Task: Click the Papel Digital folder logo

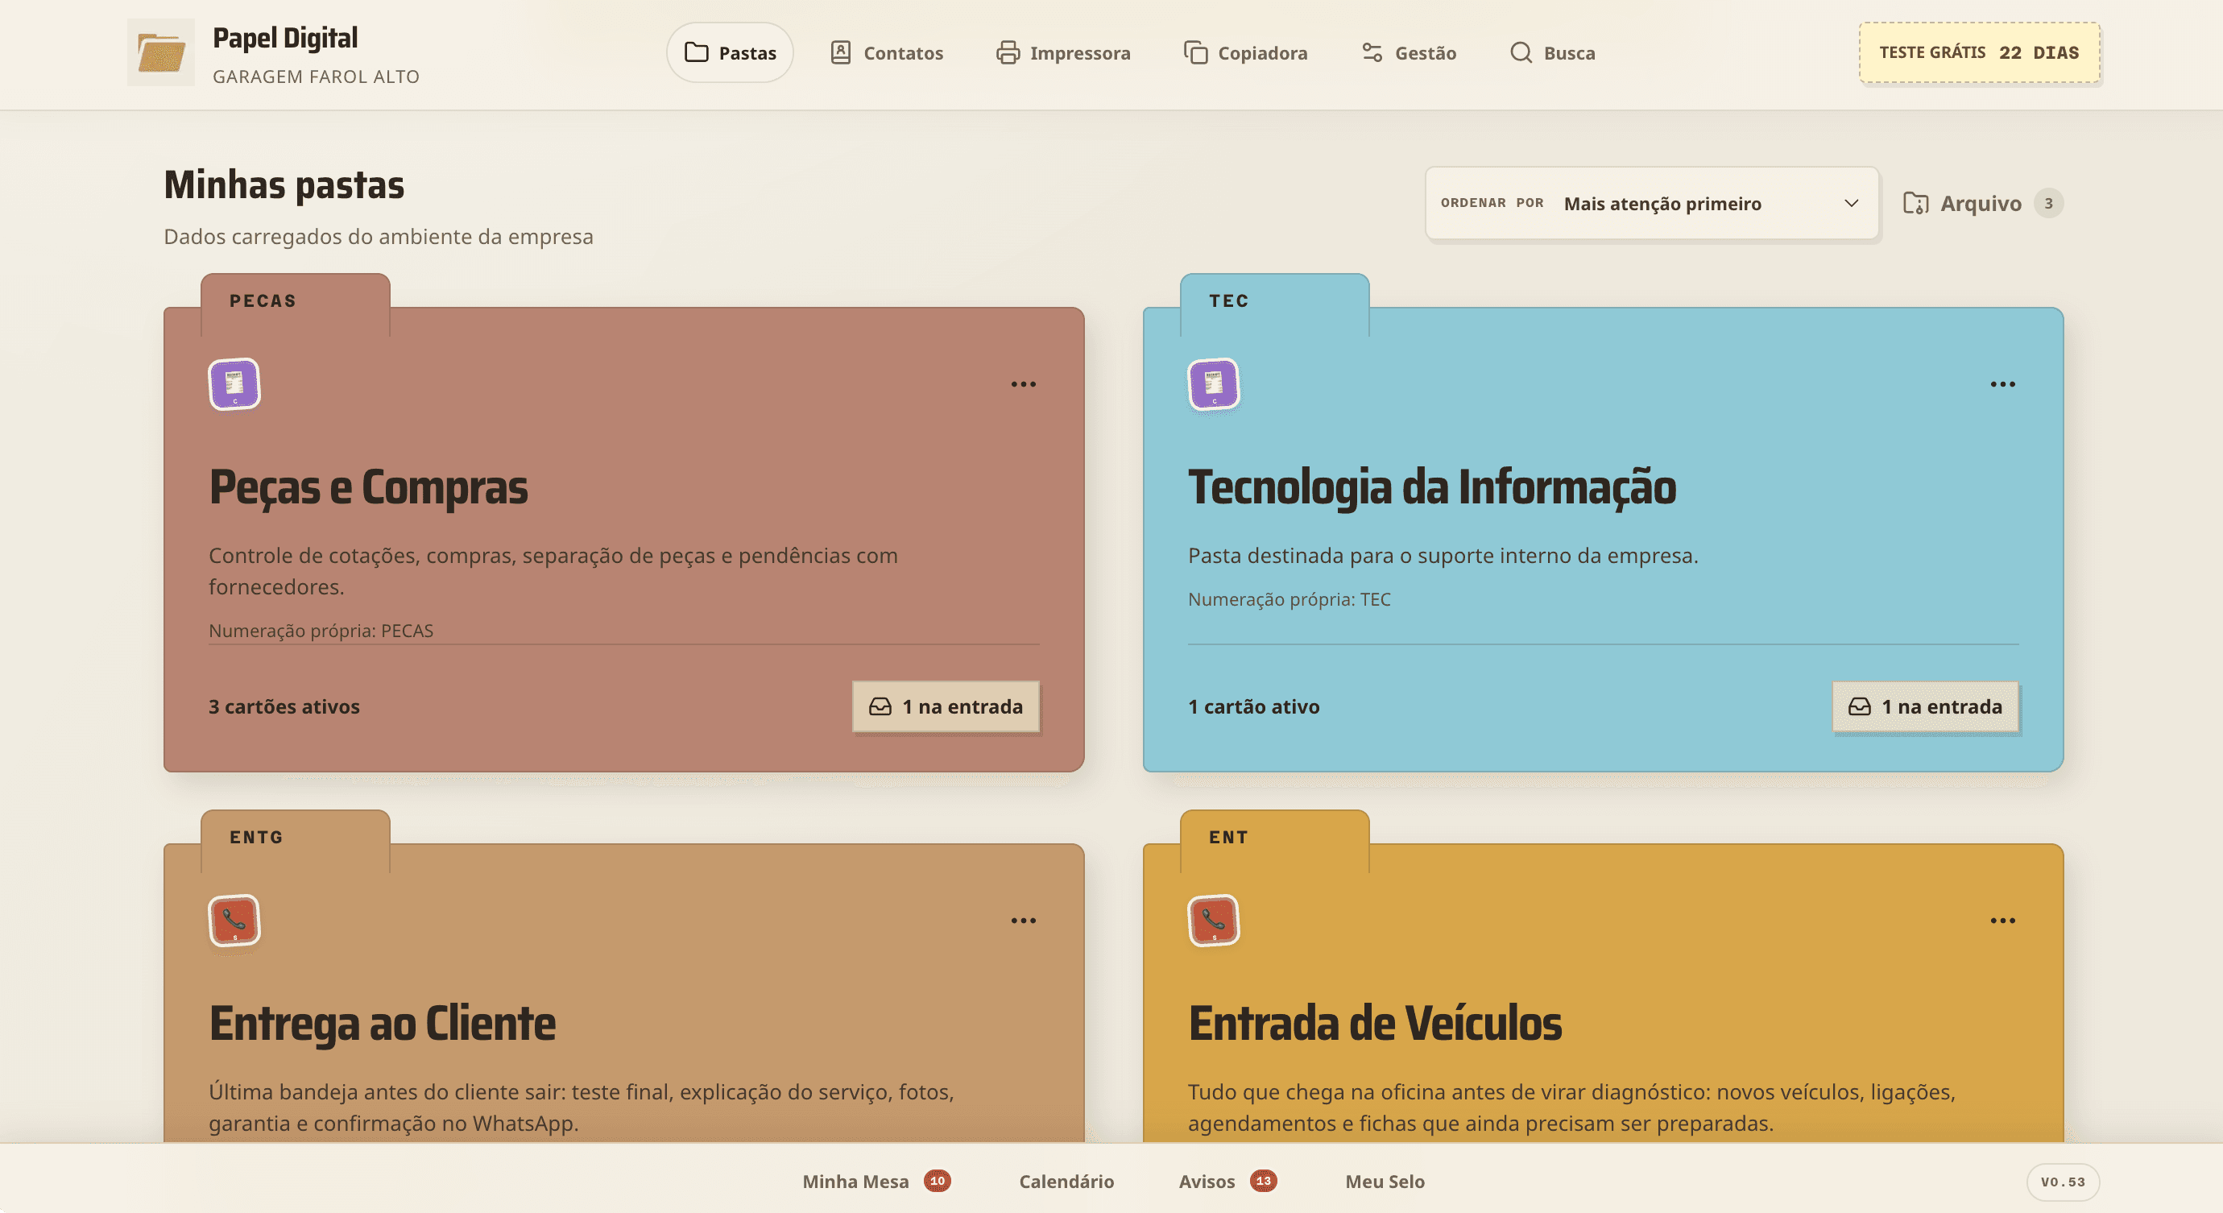Action: click(x=160, y=52)
